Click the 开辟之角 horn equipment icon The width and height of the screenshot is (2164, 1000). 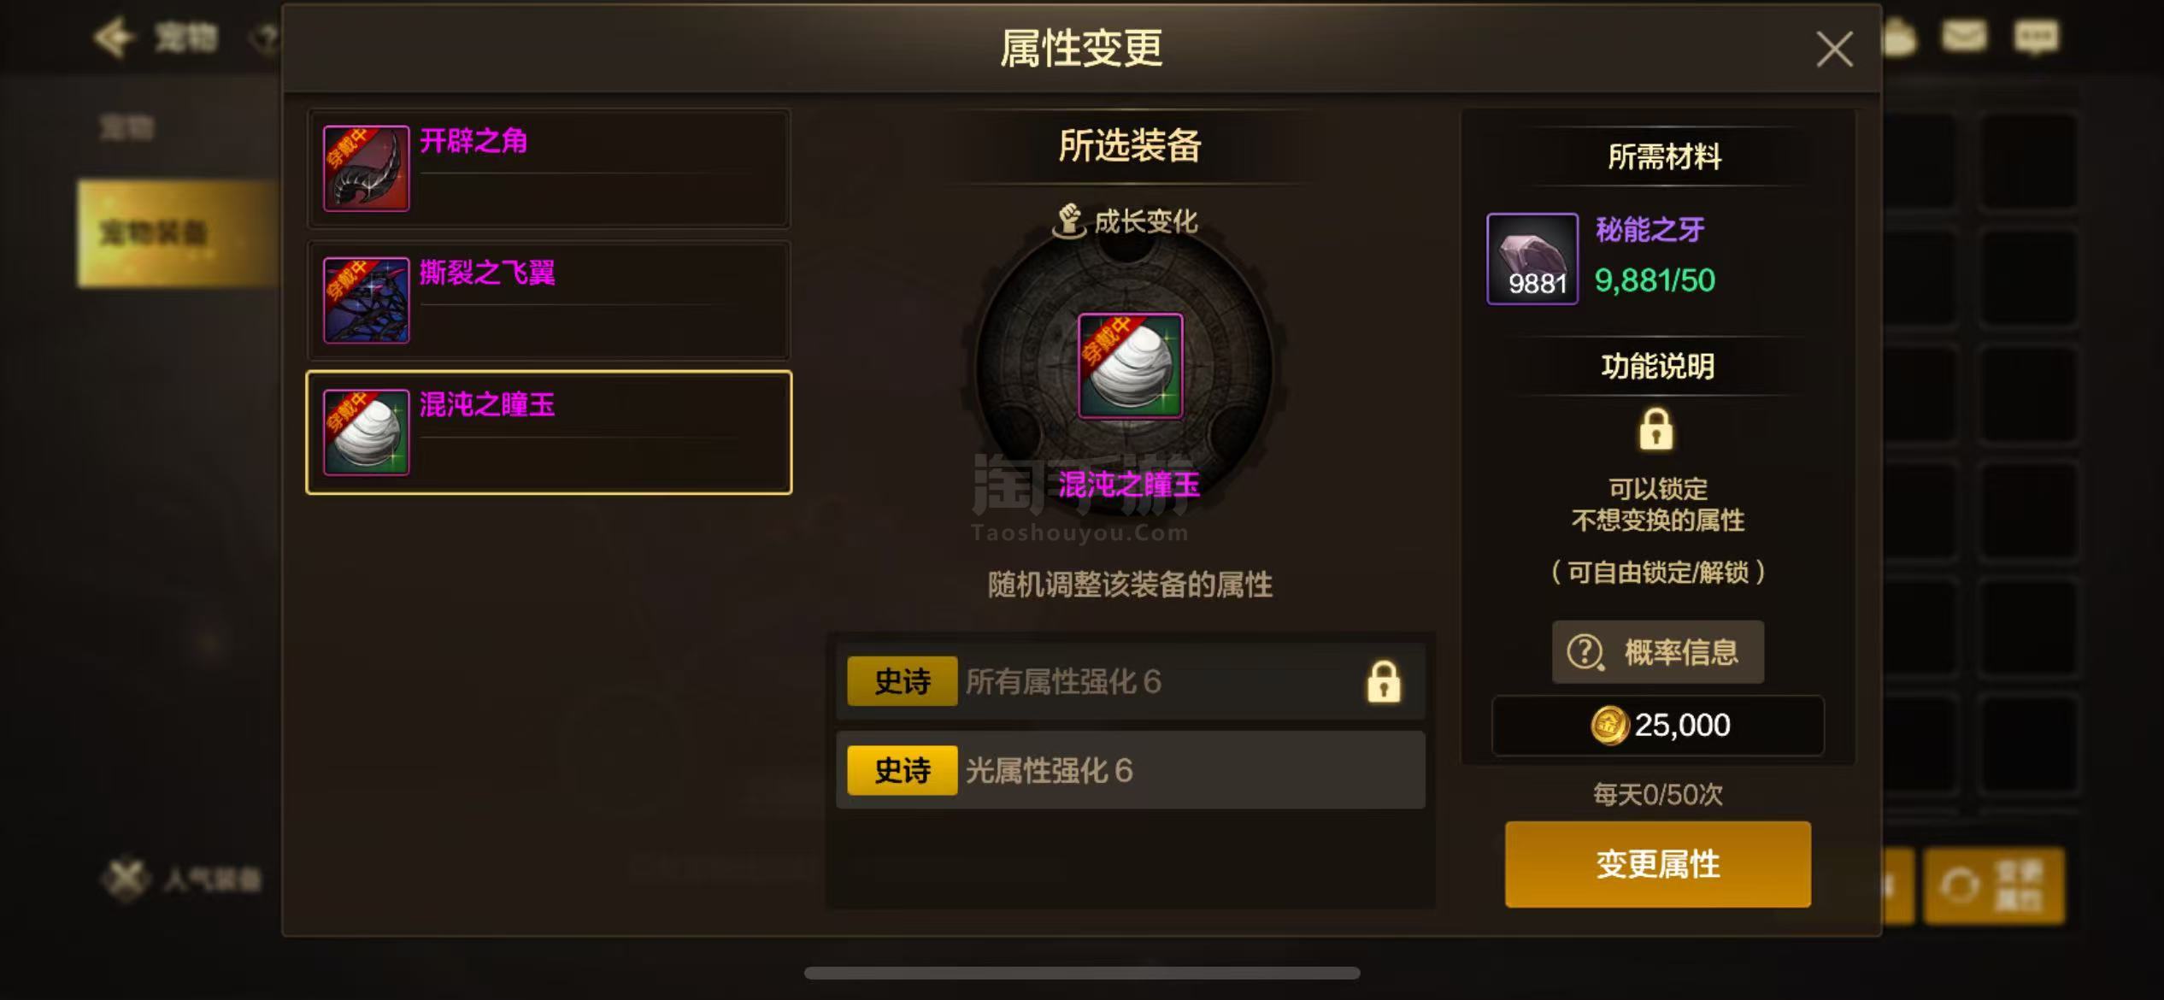coord(366,168)
